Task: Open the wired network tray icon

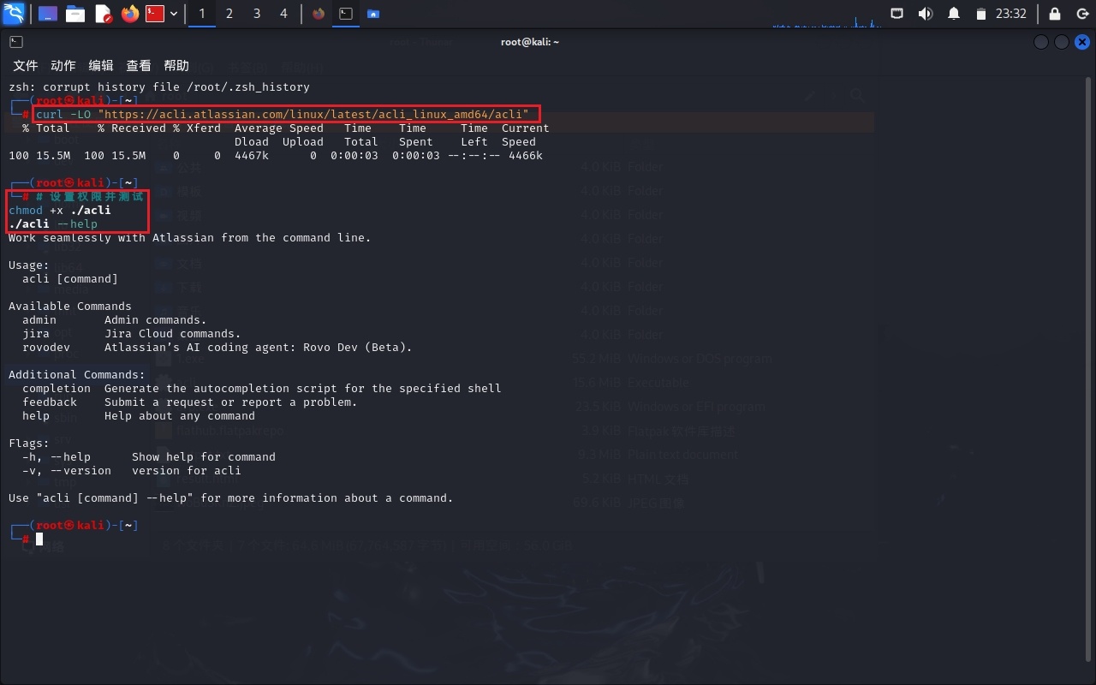Action: 897,14
